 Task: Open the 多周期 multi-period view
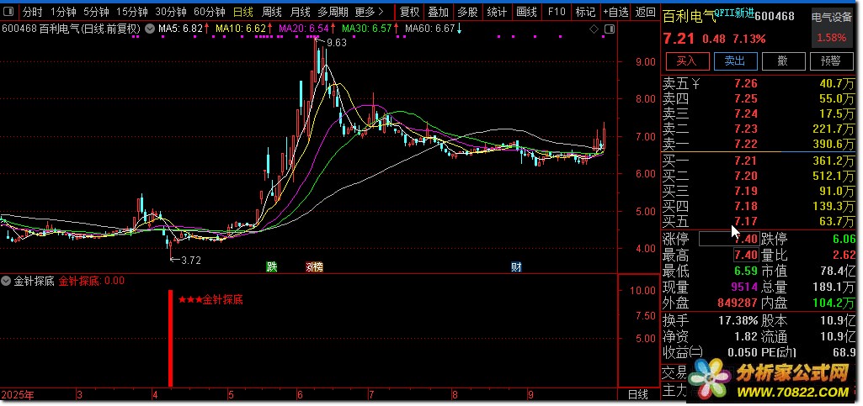pos(333,12)
